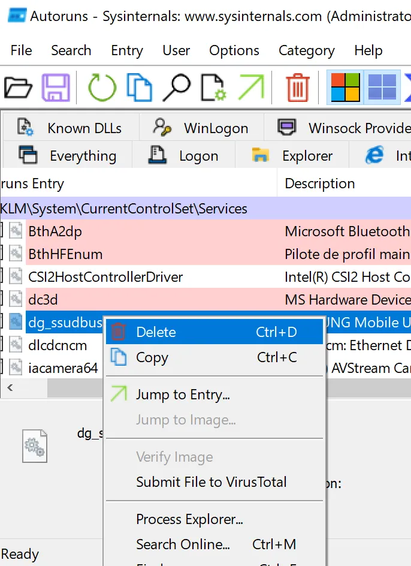Open the Search menu

click(x=71, y=50)
